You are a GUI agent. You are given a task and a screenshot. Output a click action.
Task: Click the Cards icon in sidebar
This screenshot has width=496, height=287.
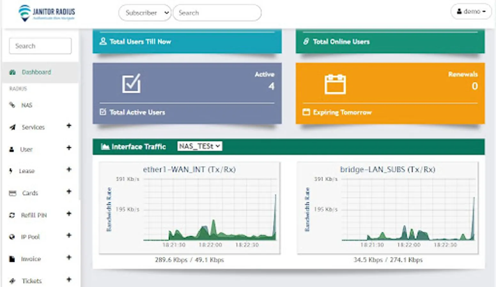tap(12, 193)
